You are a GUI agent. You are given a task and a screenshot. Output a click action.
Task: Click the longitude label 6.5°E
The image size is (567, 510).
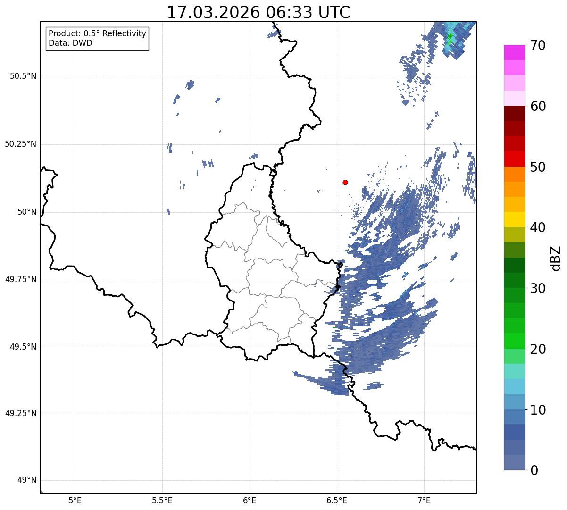click(337, 501)
